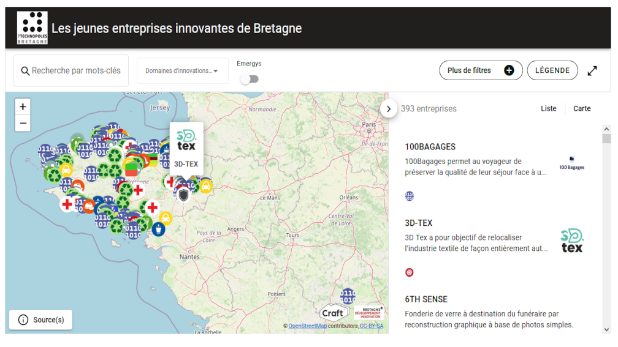Click the yellow car marker above the bin marker
The image size is (618, 347).
[x=166, y=218]
